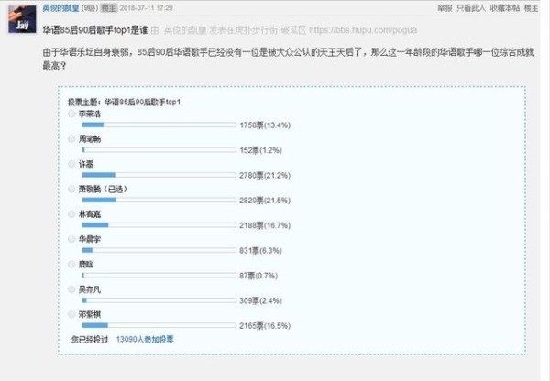The height and width of the screenshot is (381, 550).
Task: Select the 华晨宇 radio option
Action: [71, 239]
